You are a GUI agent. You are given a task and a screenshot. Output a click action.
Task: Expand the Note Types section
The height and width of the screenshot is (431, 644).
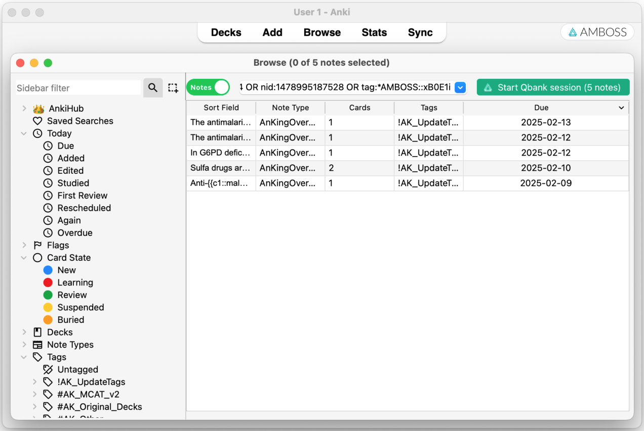click(x=24, y=345)
